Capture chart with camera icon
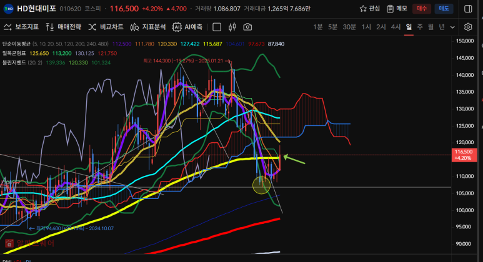Screen dimensions: 483x262 [247, 27]
